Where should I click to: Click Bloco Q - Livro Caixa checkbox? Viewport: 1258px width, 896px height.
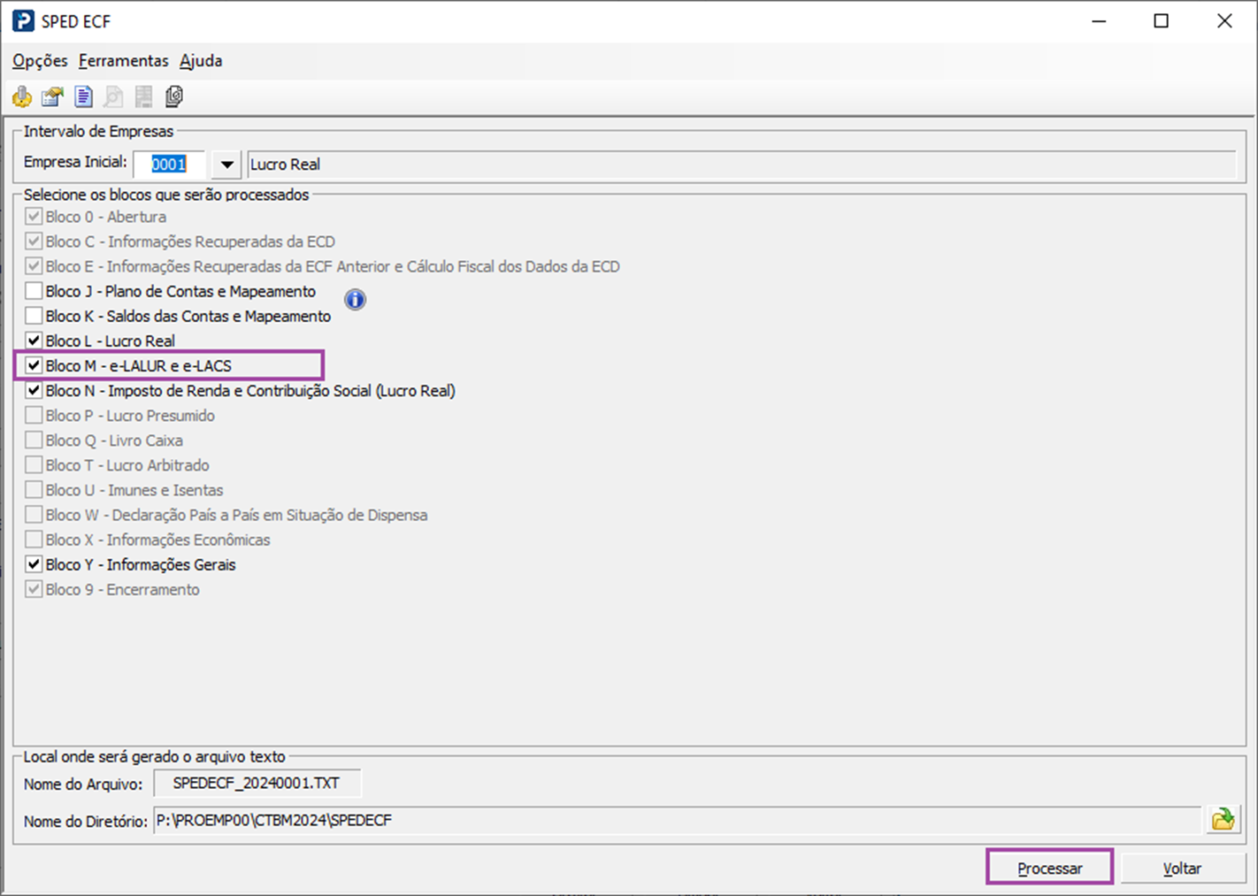(34, 440)
